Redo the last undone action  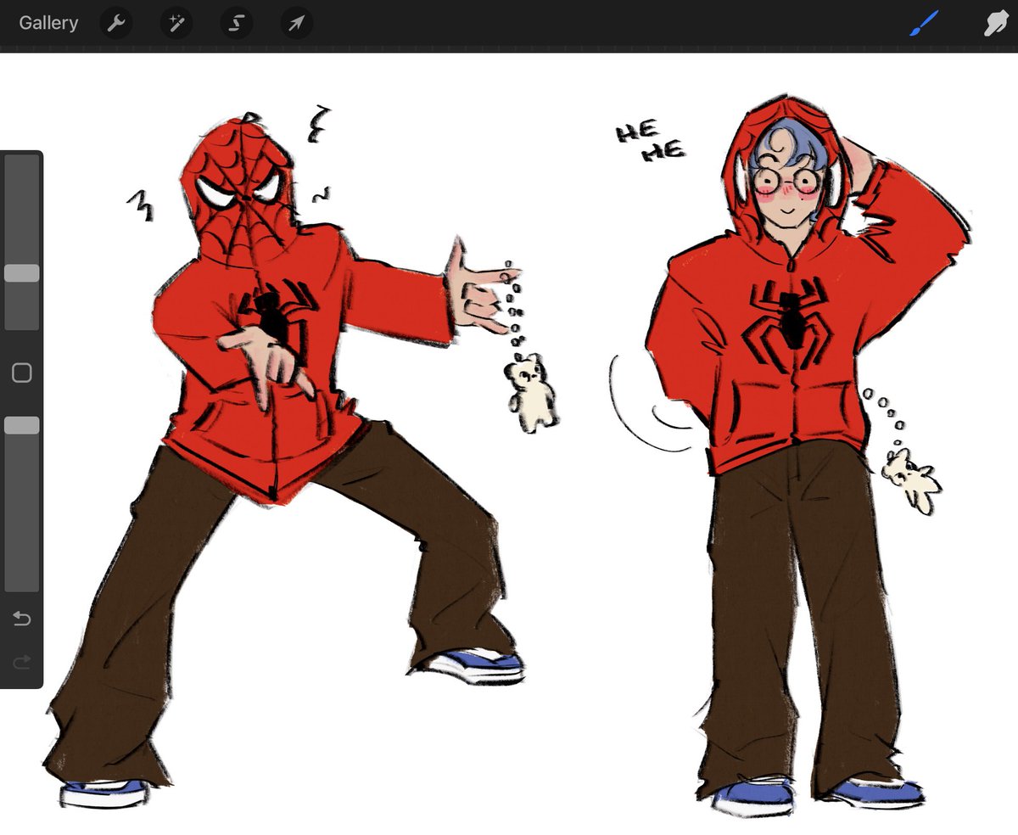pos(22,663)
